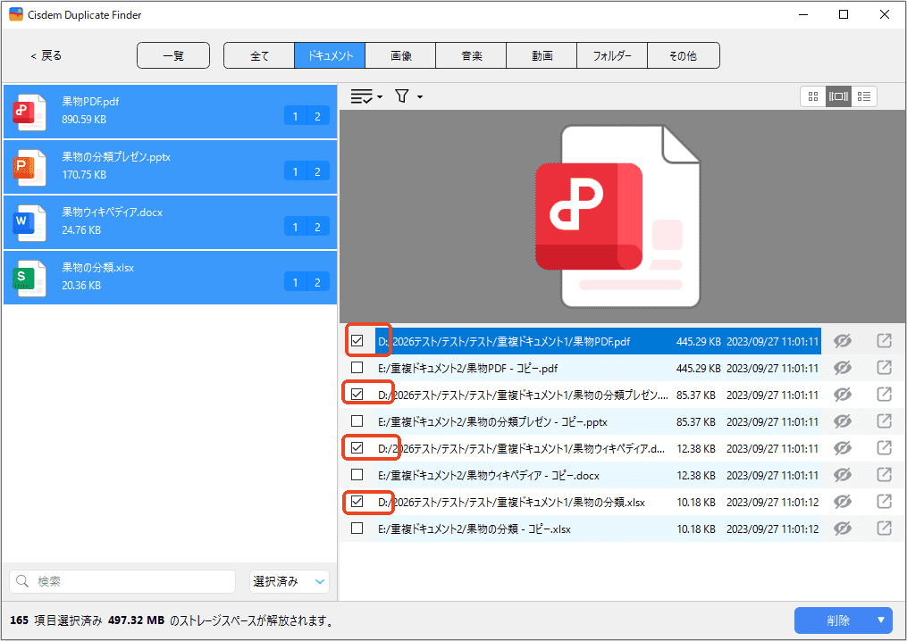Switch to detailed list view icon
This screenshot has width=907, height=641.
(x=864, y=96)
